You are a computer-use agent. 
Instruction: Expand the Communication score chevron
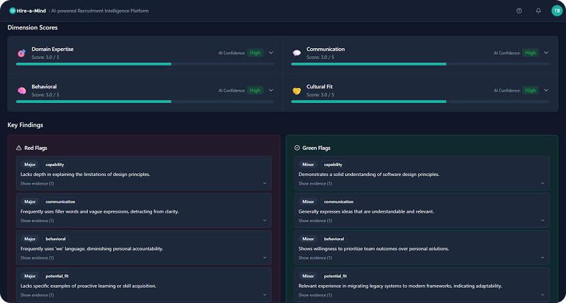(x=546, y=53)
